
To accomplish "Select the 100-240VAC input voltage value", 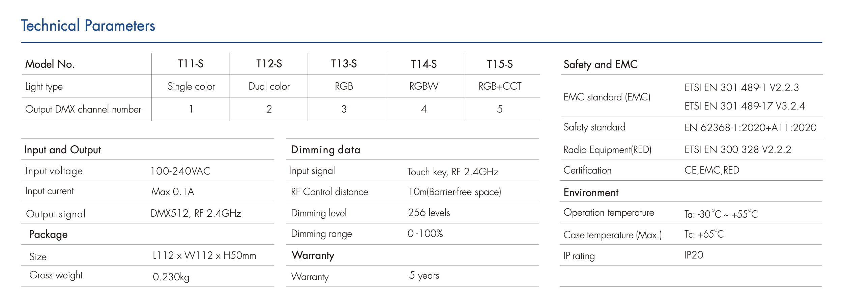I will [180, 171].
